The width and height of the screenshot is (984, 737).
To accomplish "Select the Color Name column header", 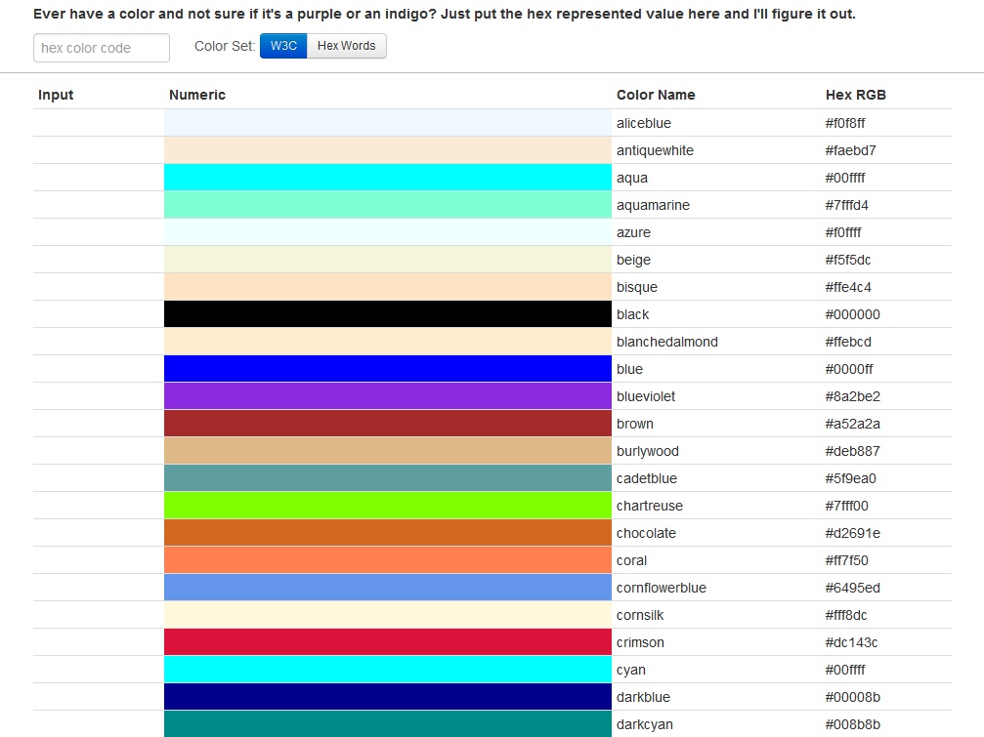I will tap(655, 95).
